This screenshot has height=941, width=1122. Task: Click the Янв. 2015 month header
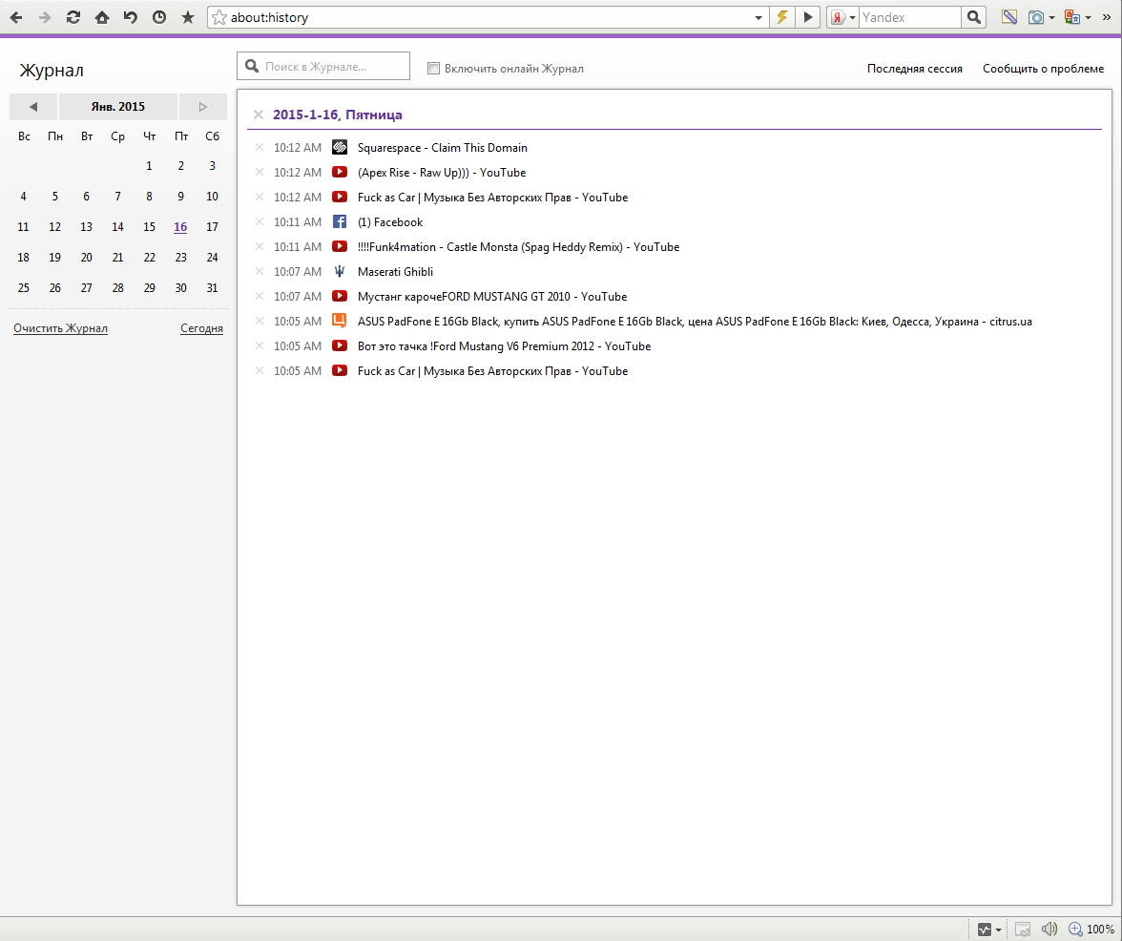point(118,107)
